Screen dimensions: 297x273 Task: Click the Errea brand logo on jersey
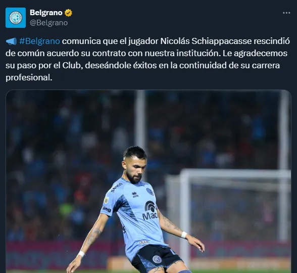coord(135,195)
